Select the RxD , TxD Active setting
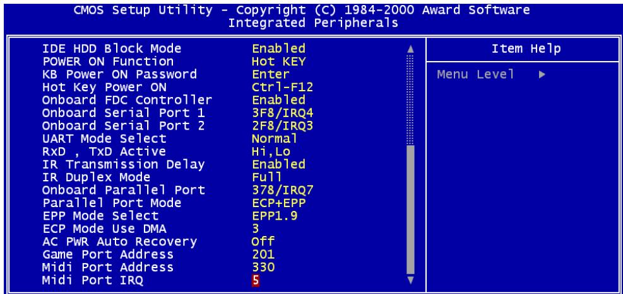623x294 pixels. pos(104,151)
